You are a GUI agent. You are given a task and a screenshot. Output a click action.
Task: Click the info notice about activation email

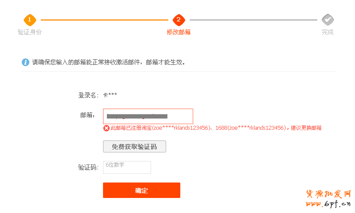tap(109, 62)
